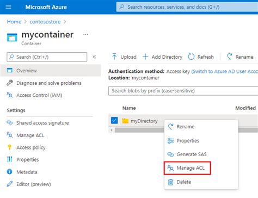
Task: Click the Upload arrow icon
Action: coord(114,57)
